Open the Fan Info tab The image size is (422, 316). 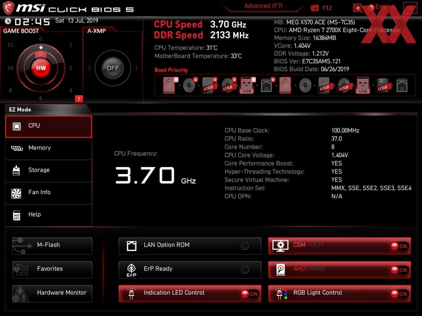(x=49, y=193)
